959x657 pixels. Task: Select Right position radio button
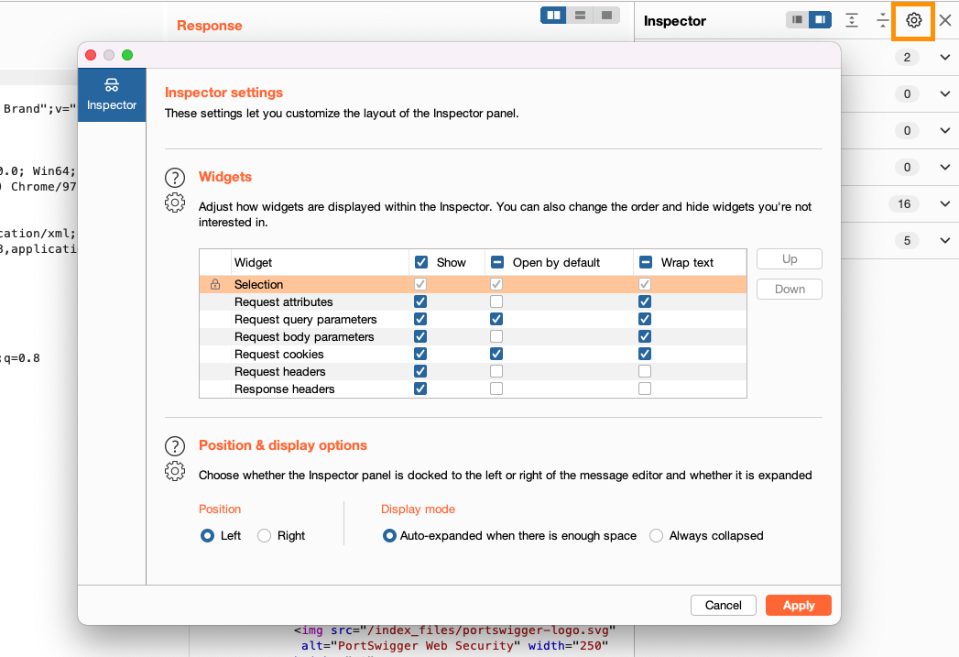pyautogui.click(x=264, y=536)
